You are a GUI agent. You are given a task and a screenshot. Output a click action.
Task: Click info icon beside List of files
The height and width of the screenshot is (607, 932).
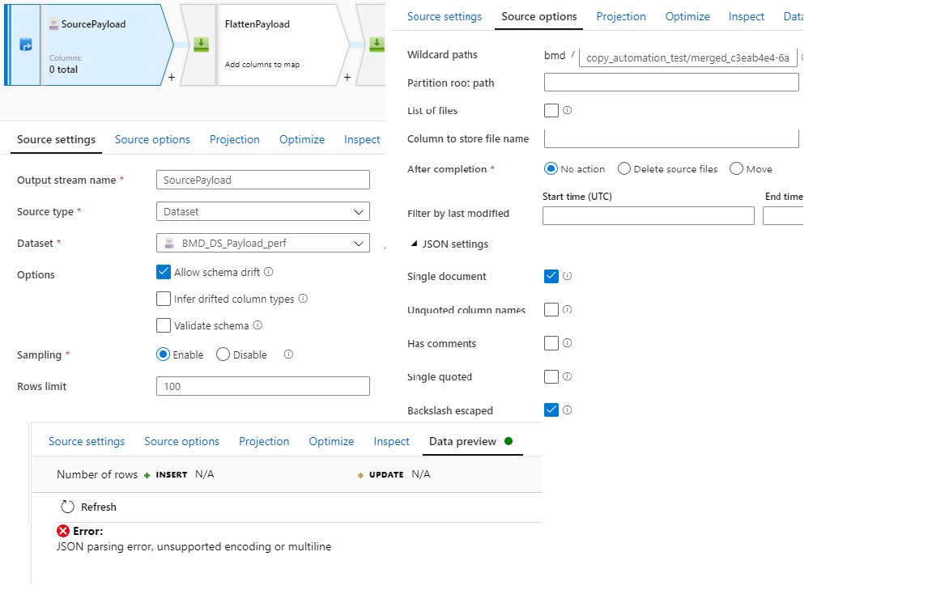point(567,110)
